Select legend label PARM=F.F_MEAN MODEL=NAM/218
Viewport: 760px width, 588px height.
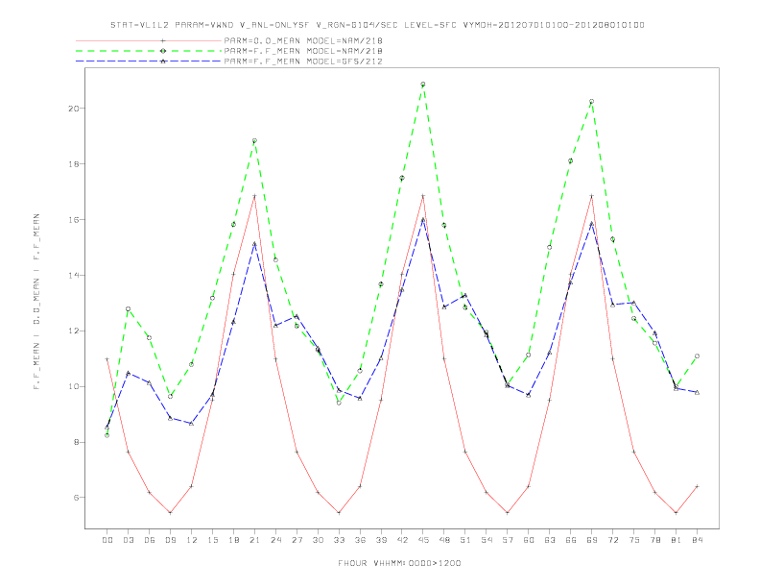click(x=303, y=51)
